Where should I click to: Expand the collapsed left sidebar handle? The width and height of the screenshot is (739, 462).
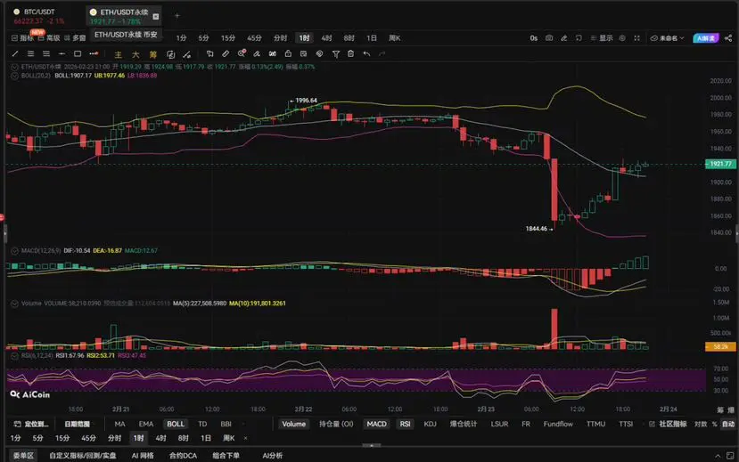tap(4, 233)
